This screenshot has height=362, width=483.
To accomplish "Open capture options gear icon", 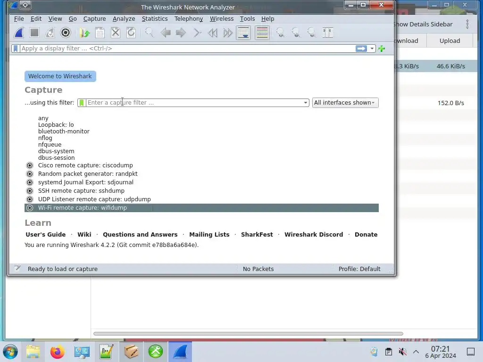I will [x=65, y=33].
